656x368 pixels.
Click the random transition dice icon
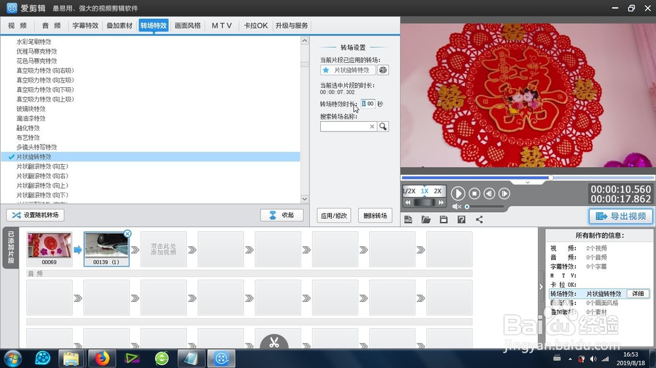click(383, 70)
